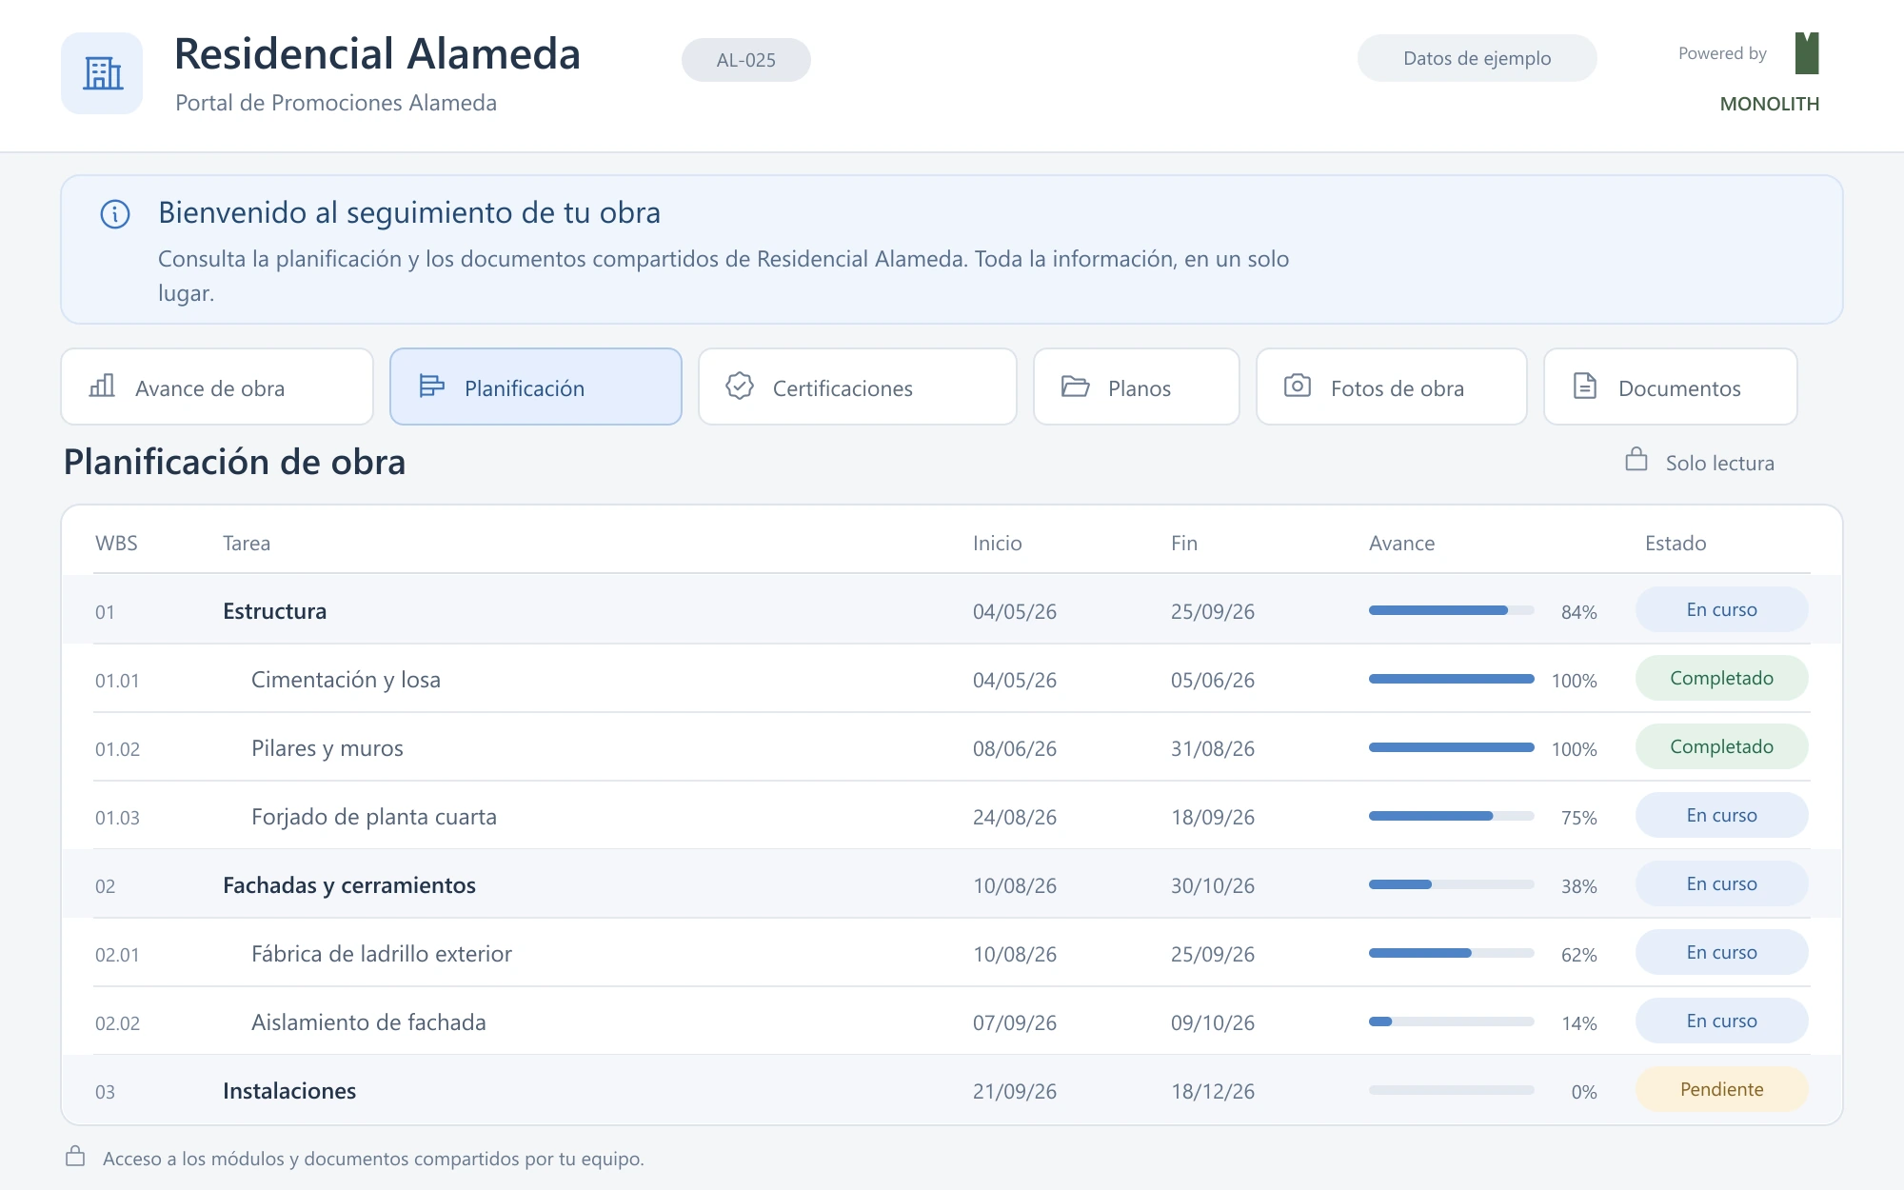Select the Cimentación y losa task
This screenshot has width=1904, height=1190.
coord(346,680)
